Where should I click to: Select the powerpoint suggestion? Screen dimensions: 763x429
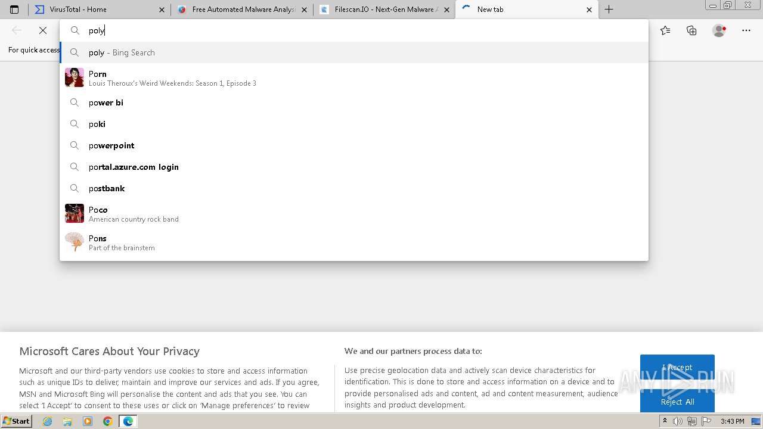354,145
